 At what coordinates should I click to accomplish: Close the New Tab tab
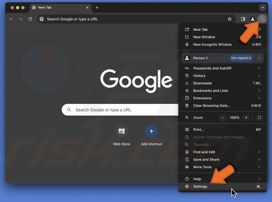(x=87, y=8)
